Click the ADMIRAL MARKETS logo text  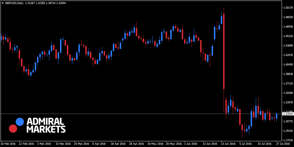click(46, 125)
